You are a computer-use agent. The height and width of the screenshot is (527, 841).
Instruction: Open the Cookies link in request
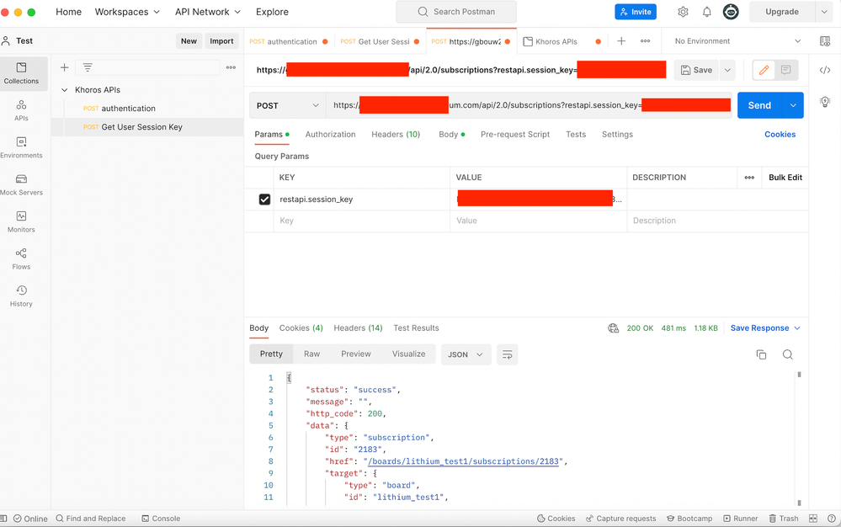pyautogui.click(x=780, y=135)
